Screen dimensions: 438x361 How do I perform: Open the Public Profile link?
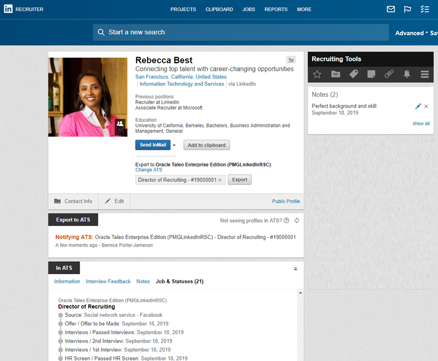pyautogui.click(x=286, y=201)
